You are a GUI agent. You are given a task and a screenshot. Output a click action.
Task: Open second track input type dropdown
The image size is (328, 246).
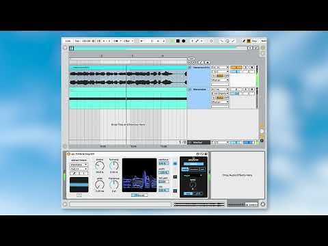pos(220,90)
